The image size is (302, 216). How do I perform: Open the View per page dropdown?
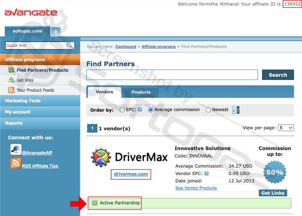[x=286, y=128]
